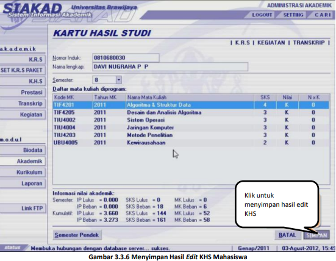Select the Transkrip sidebar item
336x261 pixels.
pyautogui.click(x=23, y=104)
